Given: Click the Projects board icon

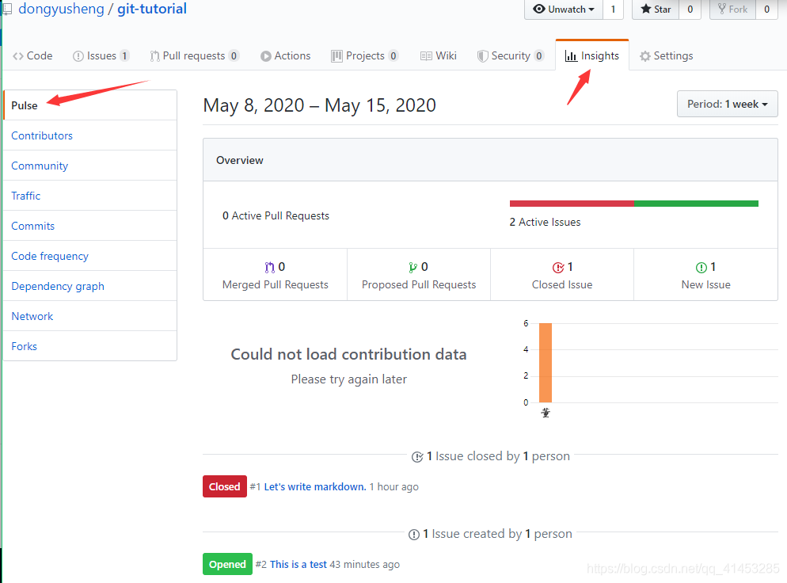Looking at the screenshot, I should pyautogui.click(x=336, y=56).
